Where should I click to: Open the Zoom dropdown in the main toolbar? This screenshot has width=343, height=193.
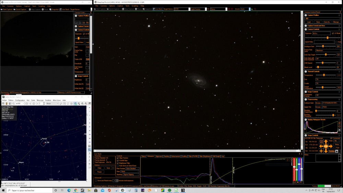click(246, 9)
